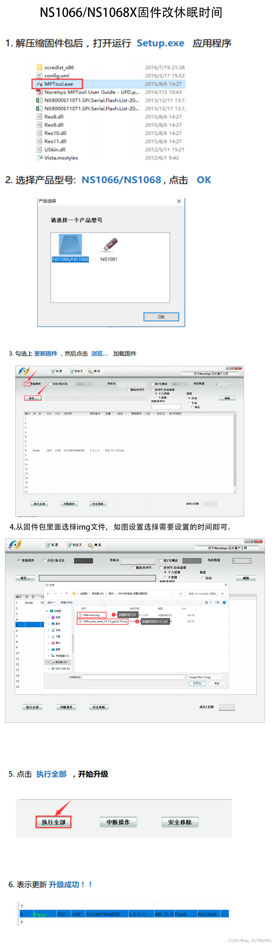The image size is (275, 945).
Task: Go back in the 打开 file dialog
Action: [48, 593]
